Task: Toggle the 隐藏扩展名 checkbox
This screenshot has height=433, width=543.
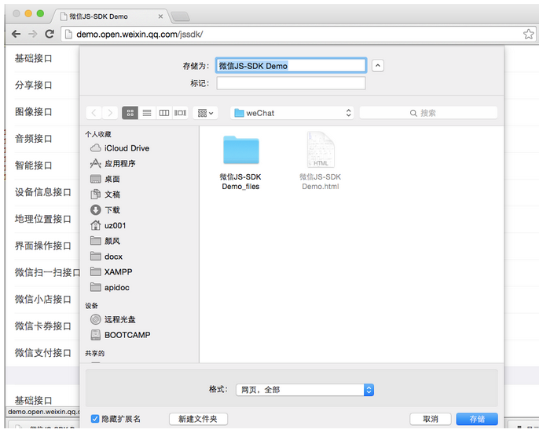Action: point(95,419)
